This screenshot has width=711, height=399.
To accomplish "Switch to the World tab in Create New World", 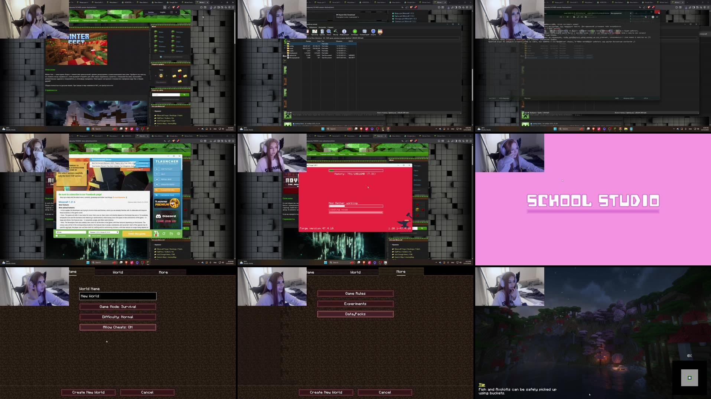I will pyautogui.click(x=118, y=272).
